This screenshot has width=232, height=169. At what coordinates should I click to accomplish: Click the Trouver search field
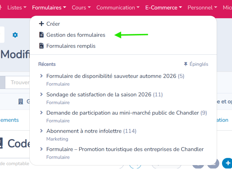click(17, 83)
